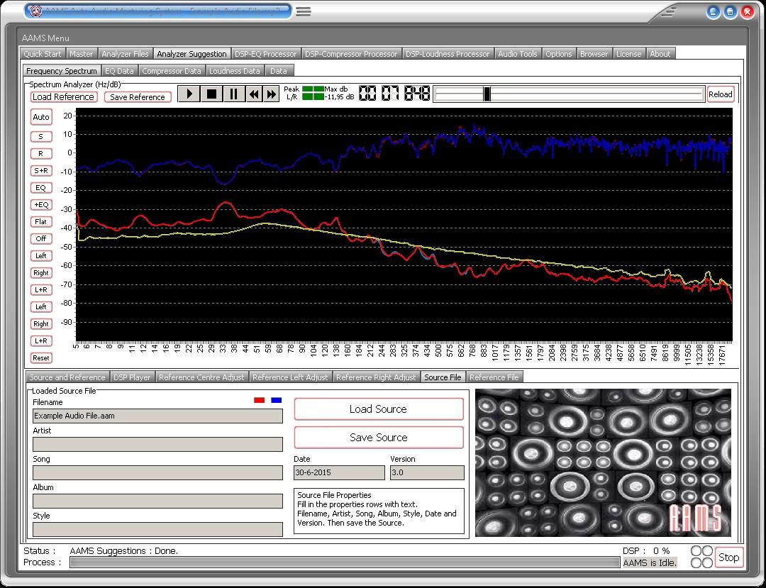Viewport: 766px width, 588px height.
Task: Go to the DSP-EQ Processor tab
Action: (266, 54)
